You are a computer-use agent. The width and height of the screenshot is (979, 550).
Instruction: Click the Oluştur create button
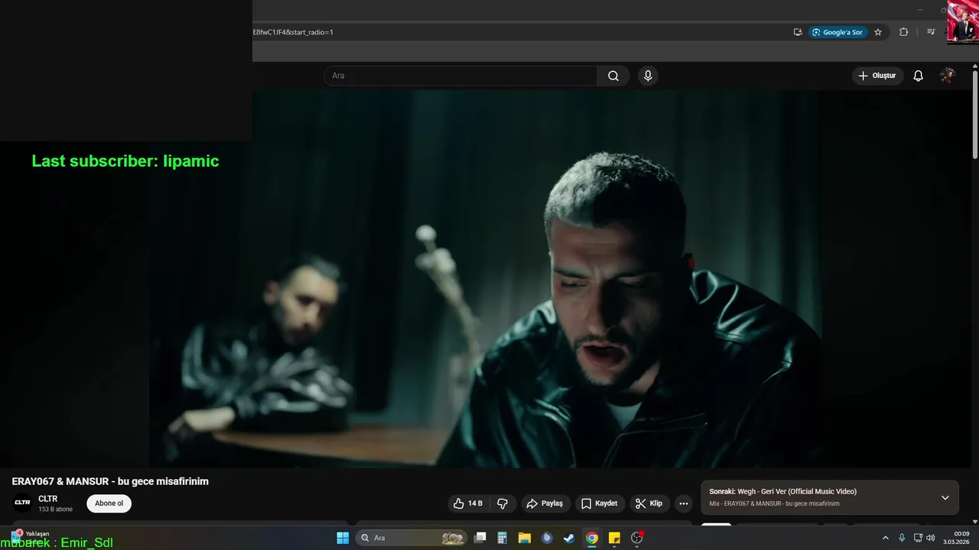coord(877,76)
